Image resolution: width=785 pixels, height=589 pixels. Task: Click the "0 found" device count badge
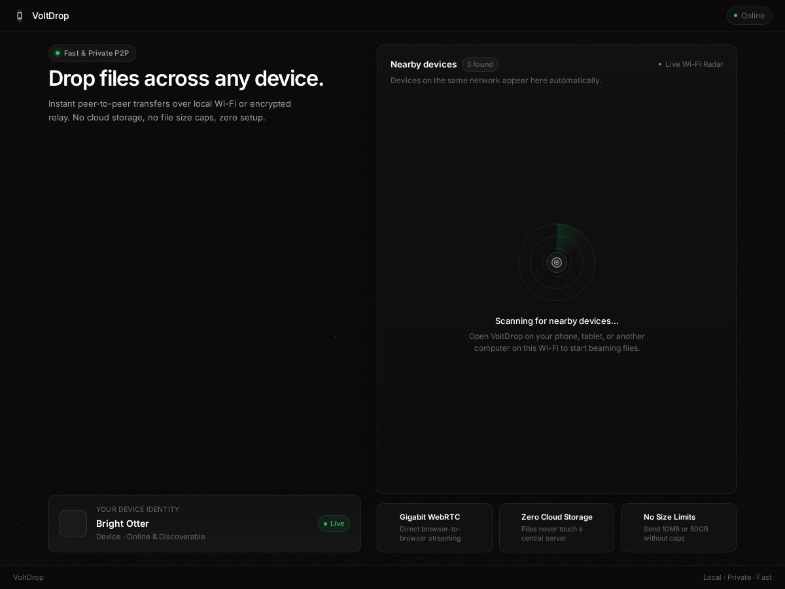[480, 64]
